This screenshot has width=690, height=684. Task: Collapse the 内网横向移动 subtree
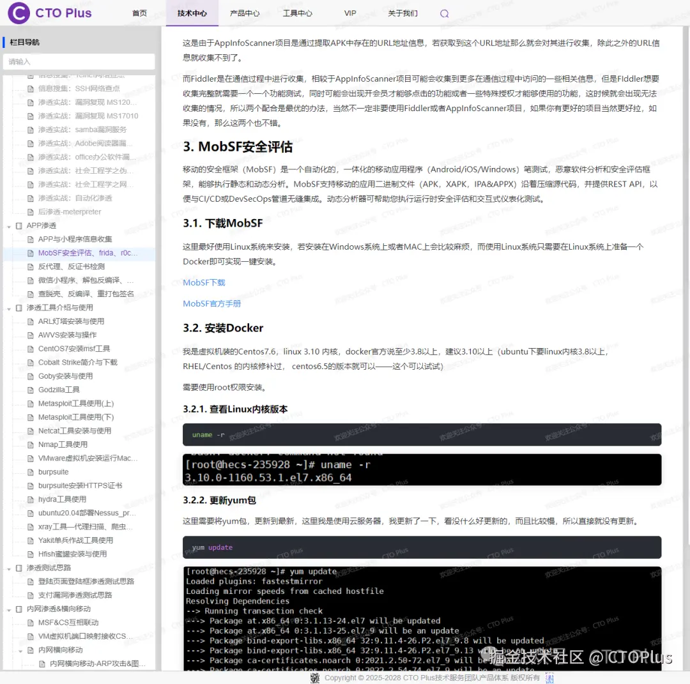click(x=20, y=651)
